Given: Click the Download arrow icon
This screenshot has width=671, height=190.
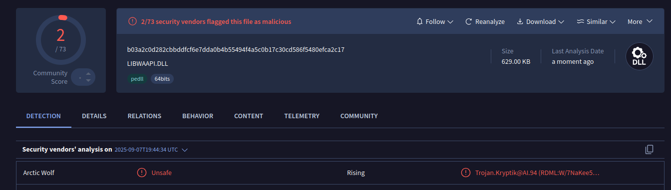Looking at the screenshot, I should click(x=520, y=21).
